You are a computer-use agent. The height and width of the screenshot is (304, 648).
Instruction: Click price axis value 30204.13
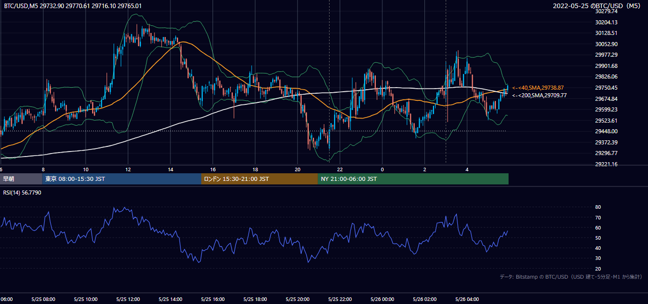[x=606, y=22]
